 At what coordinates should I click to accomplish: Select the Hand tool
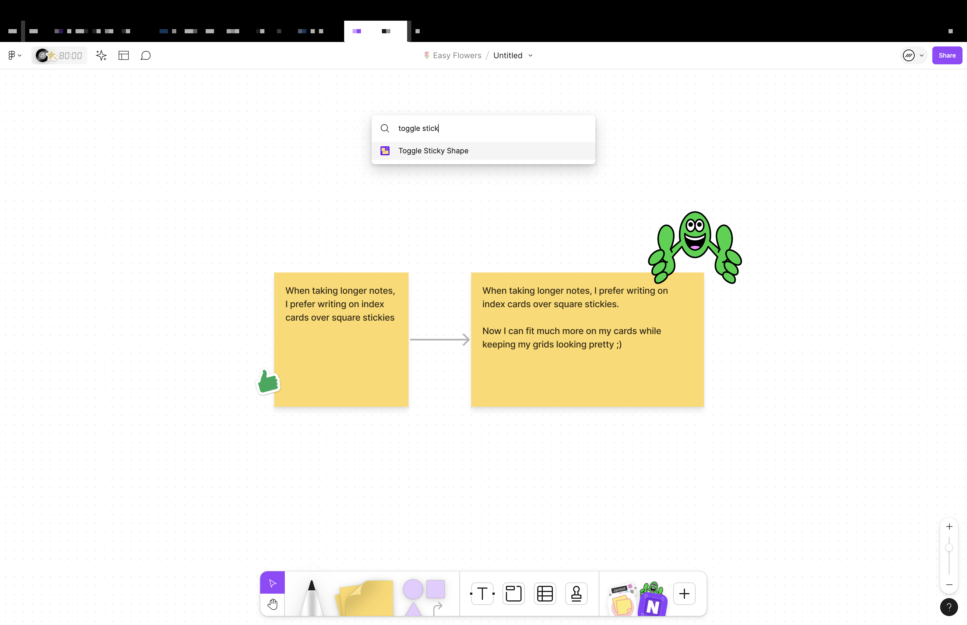pos(272,605)
